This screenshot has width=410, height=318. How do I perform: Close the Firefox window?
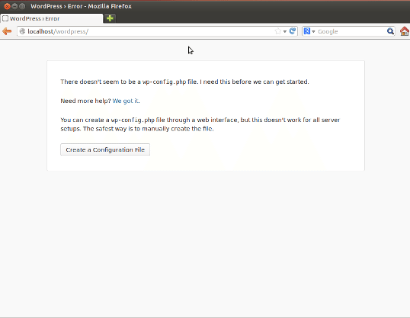coord(7,6)
